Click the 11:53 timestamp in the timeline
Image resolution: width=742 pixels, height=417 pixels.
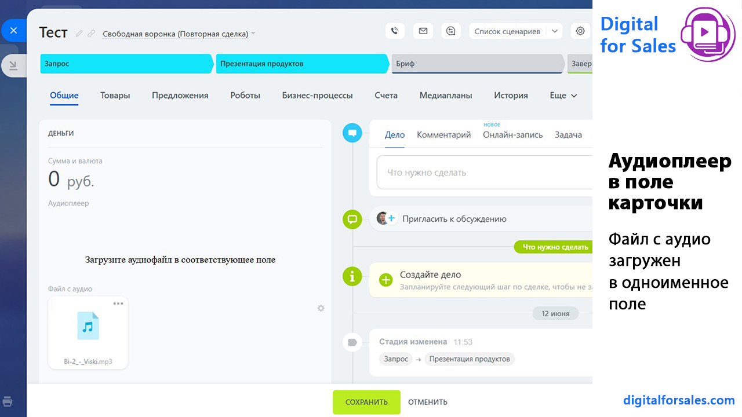(x=463, y=342)
